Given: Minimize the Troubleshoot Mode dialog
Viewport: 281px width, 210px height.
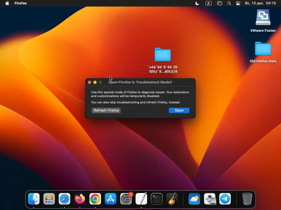Looking at the screenshot, I should tap(95, 82).
